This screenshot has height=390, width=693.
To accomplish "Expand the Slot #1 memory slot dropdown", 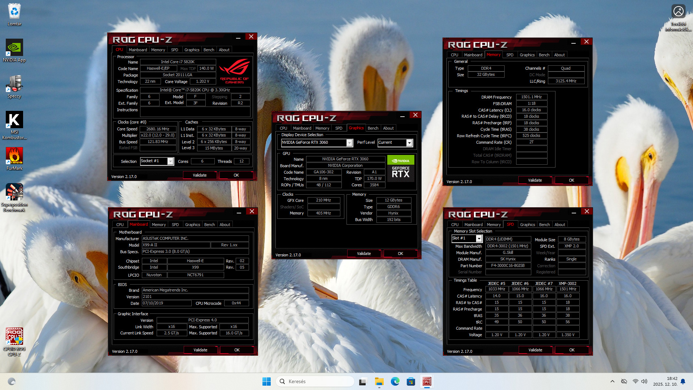I will coord(479,238).
